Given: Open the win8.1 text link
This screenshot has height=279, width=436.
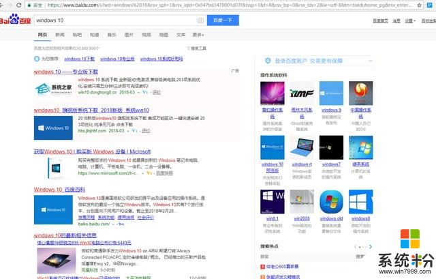Looking at the screenshot, I should coord(272,218).
